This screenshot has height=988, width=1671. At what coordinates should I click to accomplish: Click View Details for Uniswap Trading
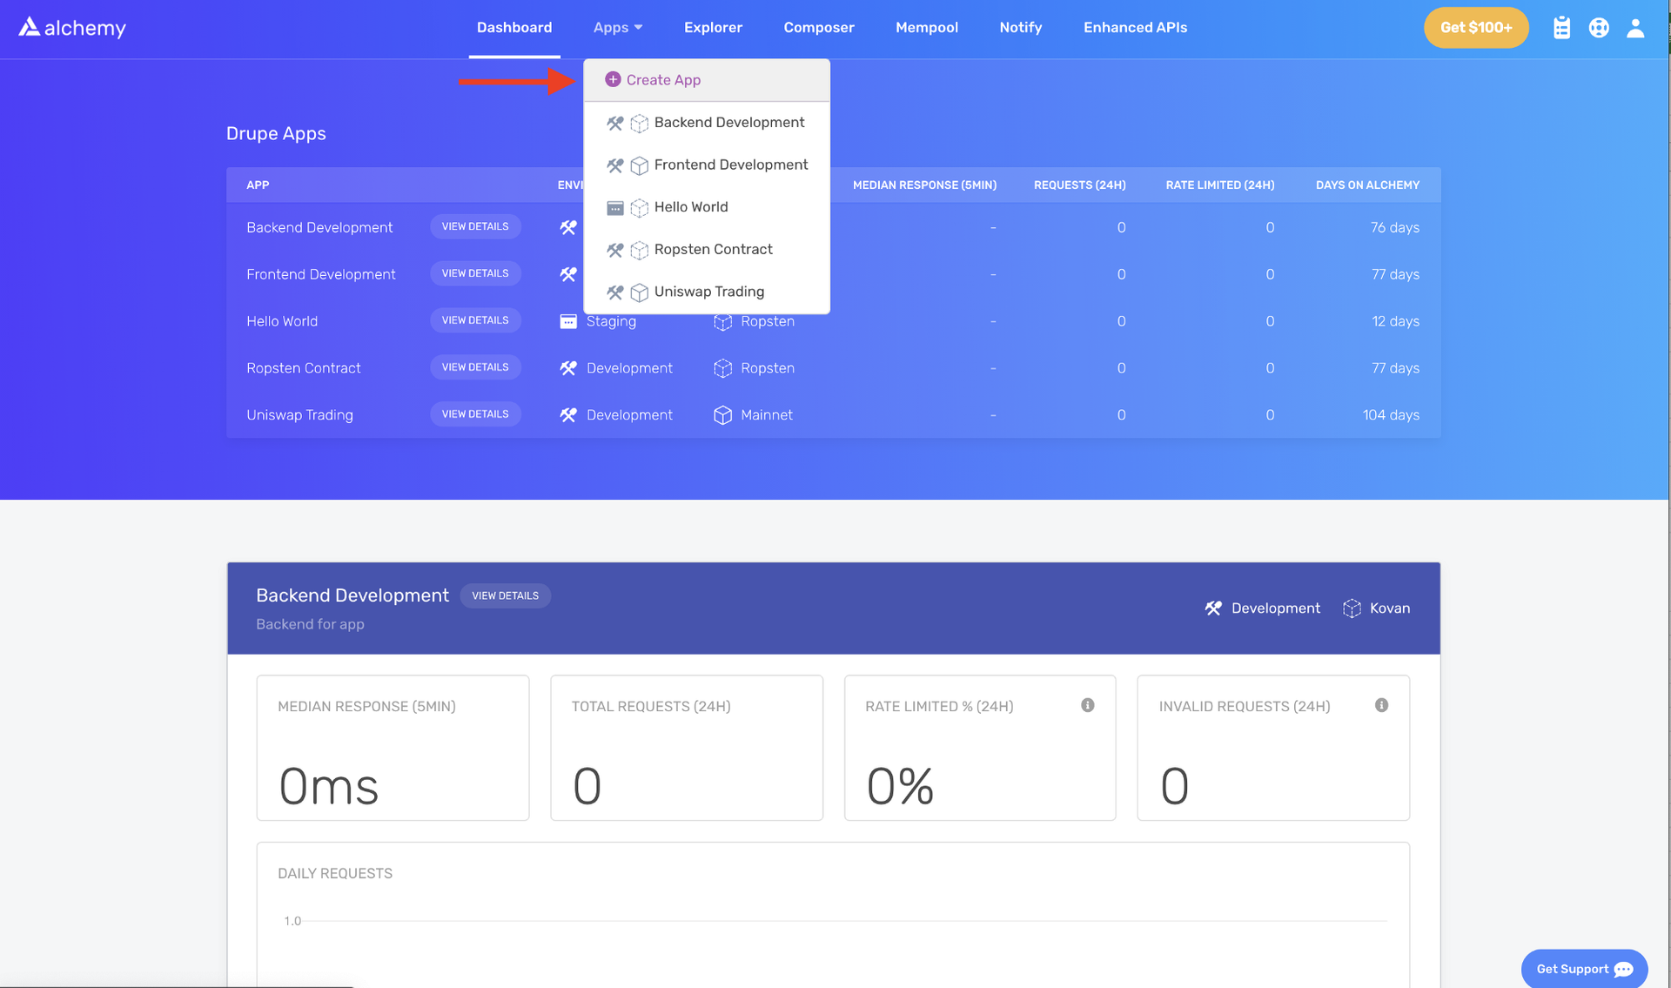pos(475,414)
